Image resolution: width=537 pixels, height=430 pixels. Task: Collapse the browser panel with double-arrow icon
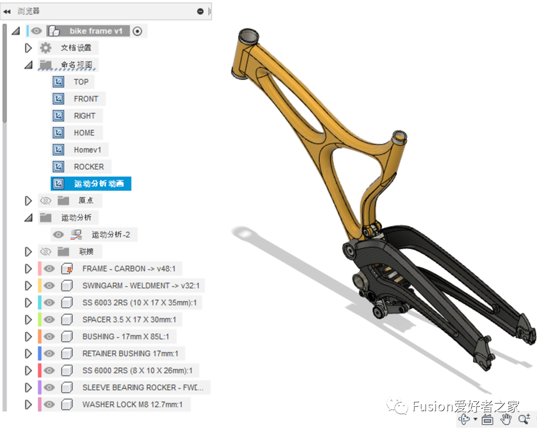(x=7, y=12)
